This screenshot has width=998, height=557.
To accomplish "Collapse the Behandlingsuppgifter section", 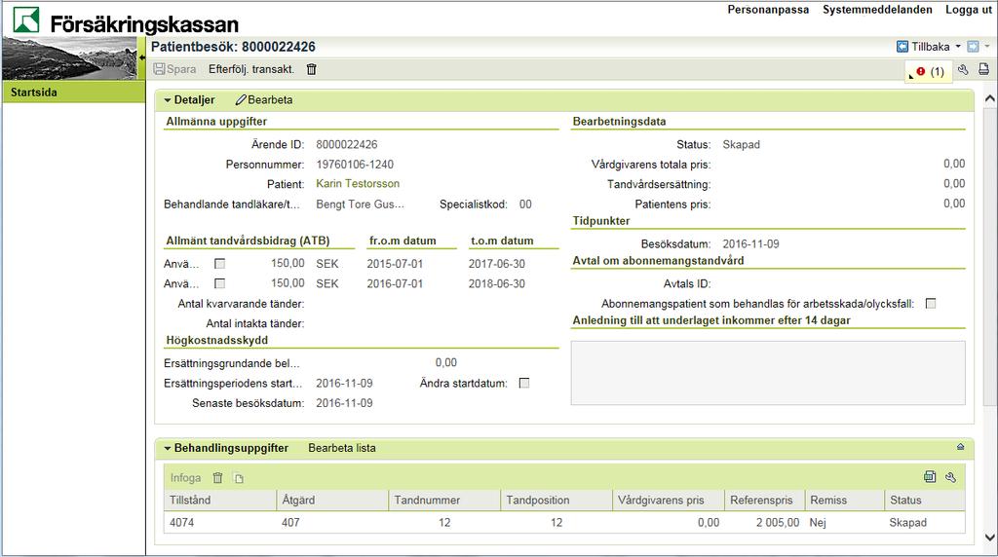I will 168,448.
